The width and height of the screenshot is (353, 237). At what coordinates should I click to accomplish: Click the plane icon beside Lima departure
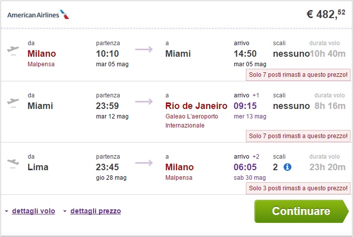pos(13,163)
